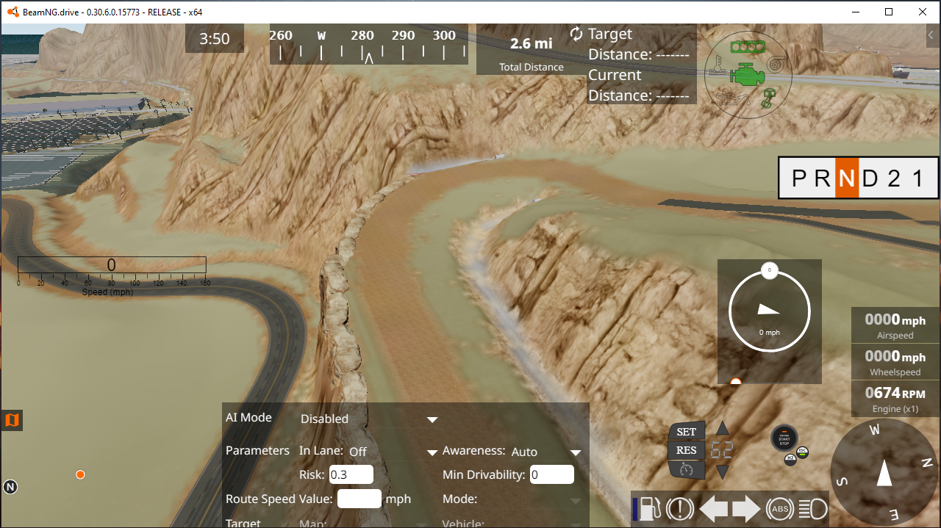Click the cruise control SET button
941x528 pixels.
click(x=686, y=432)
